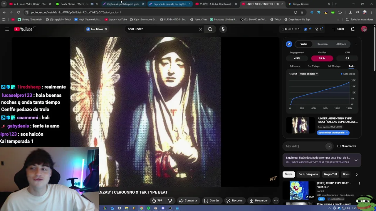Open Discord from the taskbar
This screenshot has width=376, height=211.
coord(163,208)
